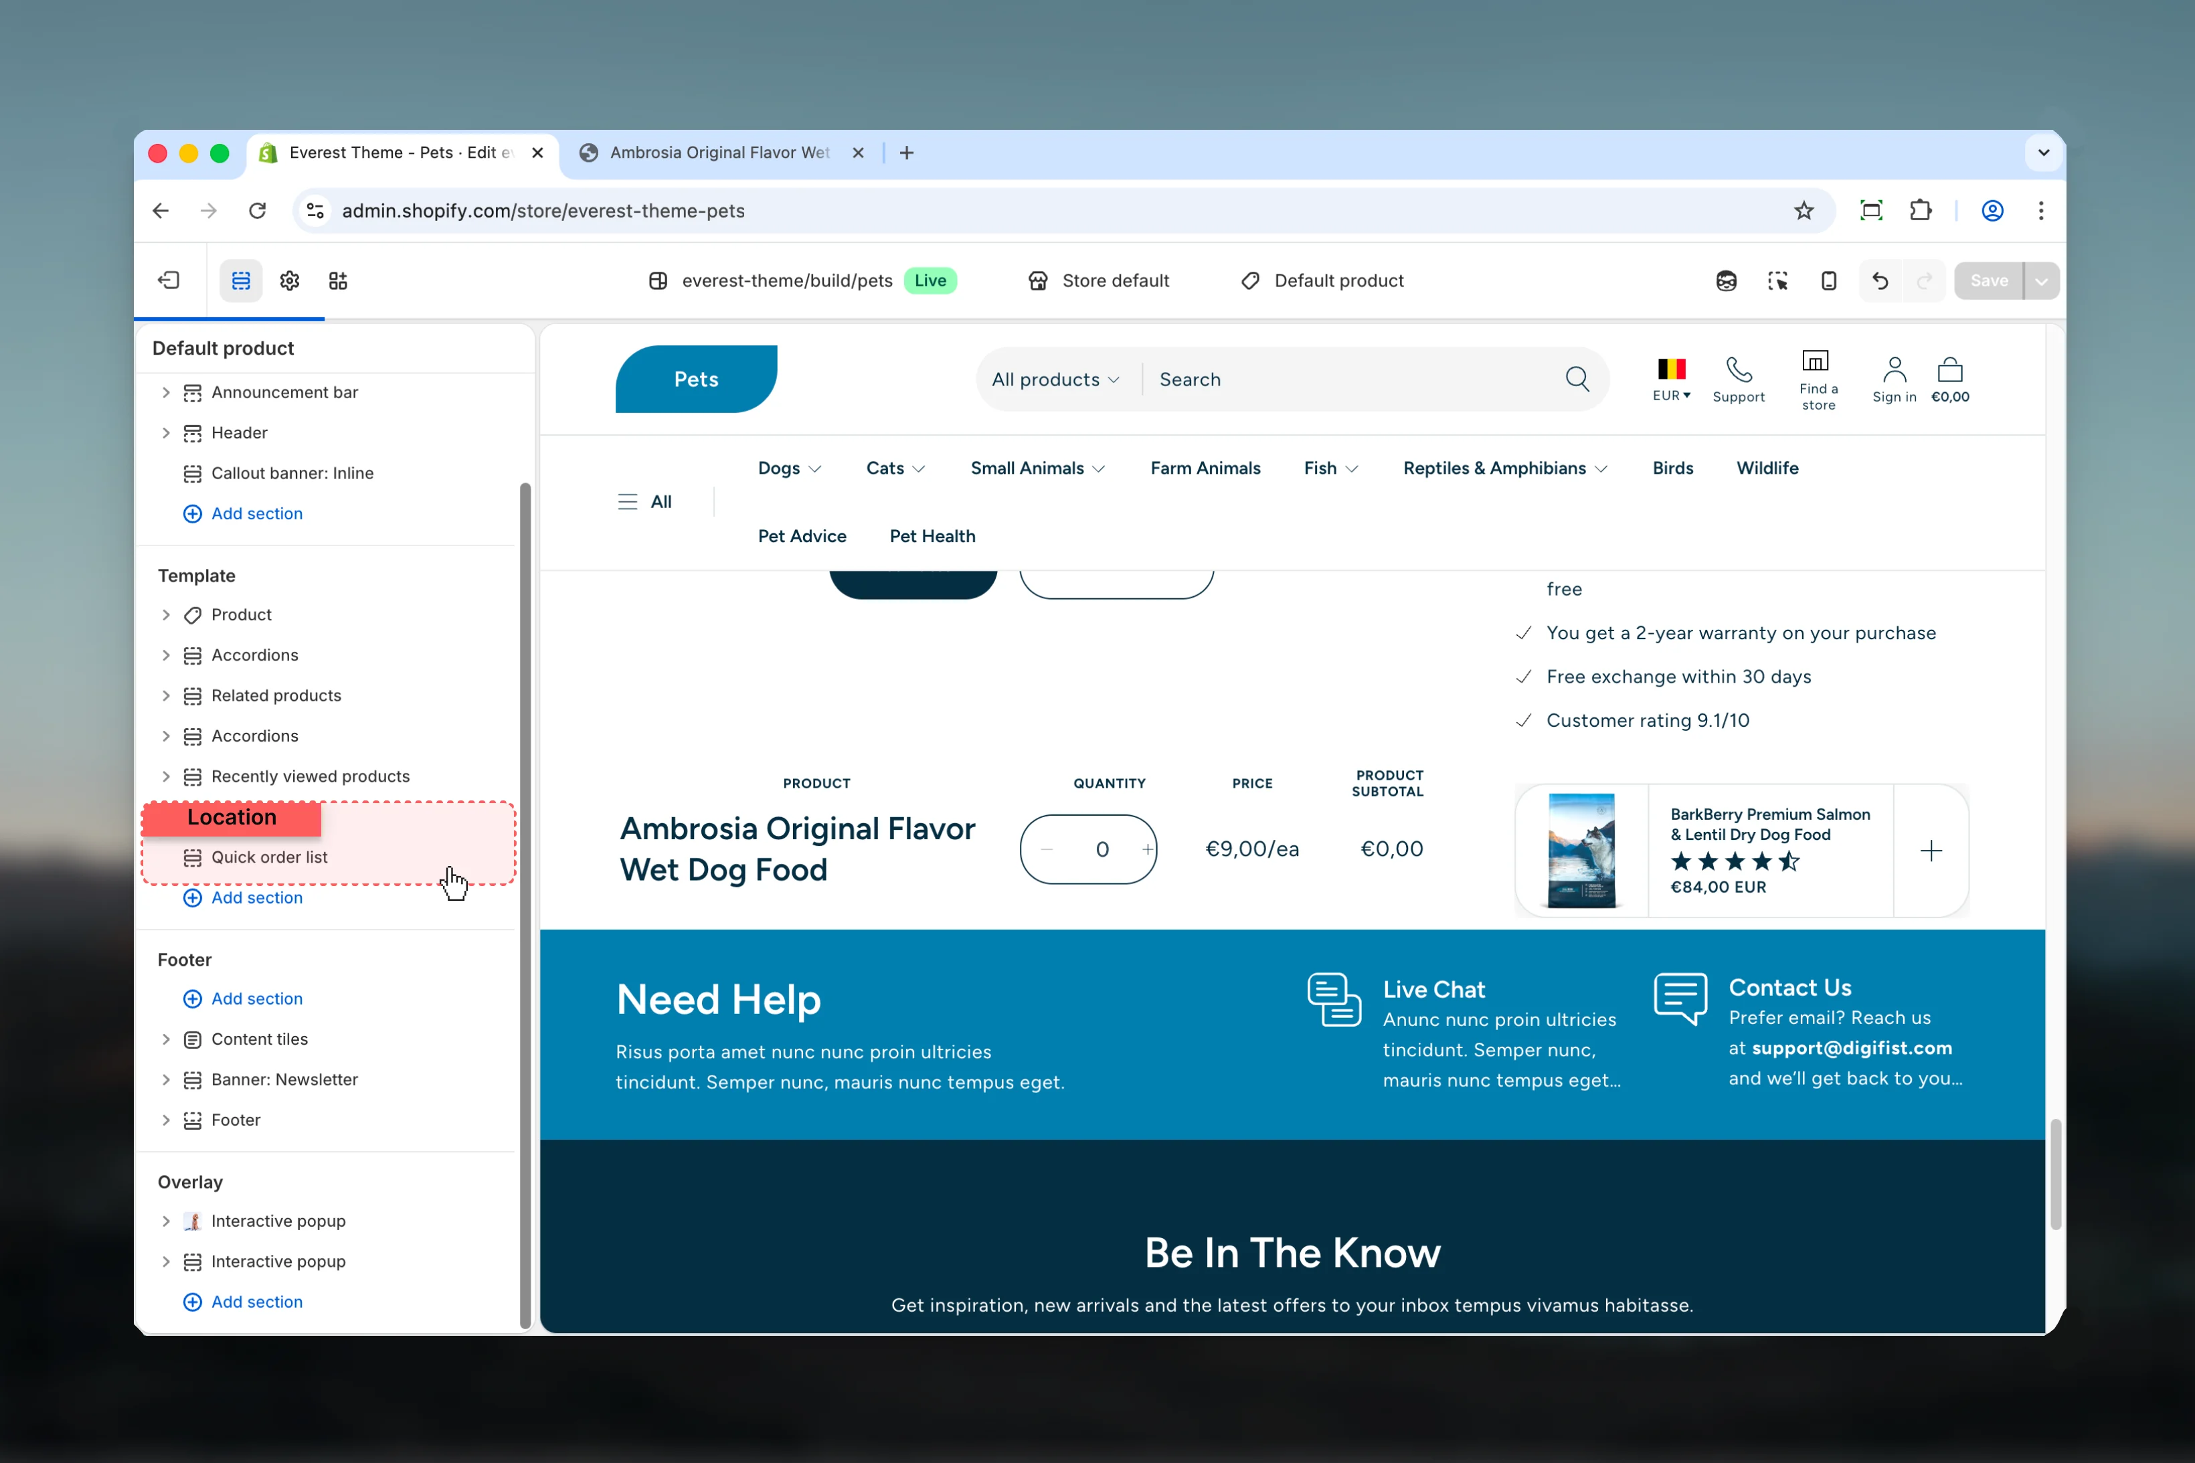Click the Find a store icon
Image resolution: width=2195 pixels, height=1463 pixels.
[1816, 360]
